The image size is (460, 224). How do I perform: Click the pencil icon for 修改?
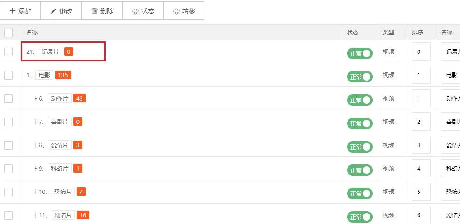[x=53, y=11]
